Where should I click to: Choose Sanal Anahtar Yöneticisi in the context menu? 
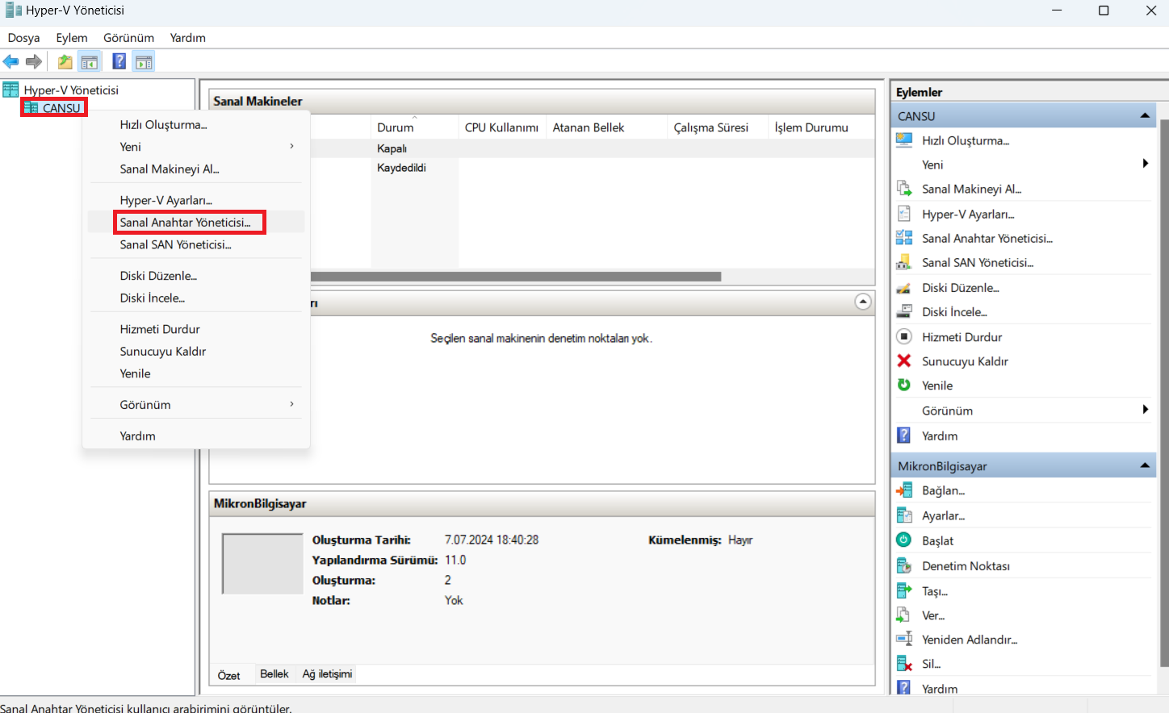196,222
